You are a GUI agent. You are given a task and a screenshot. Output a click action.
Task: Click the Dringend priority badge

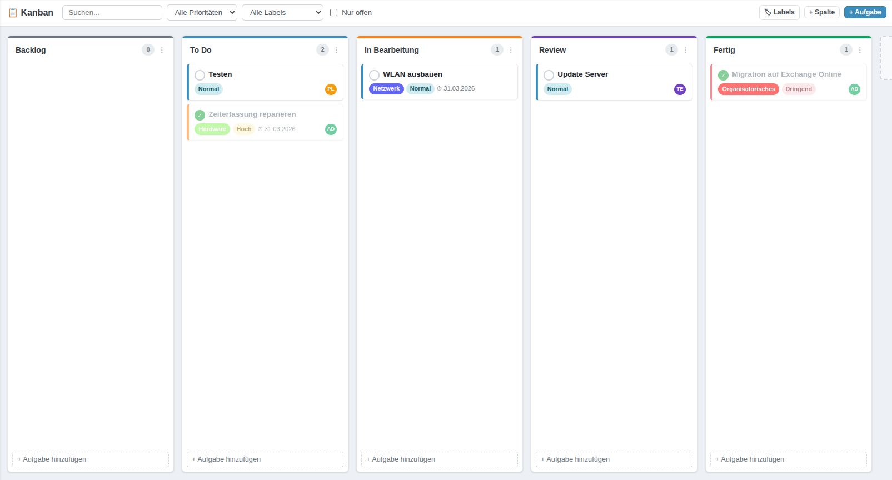799,89
